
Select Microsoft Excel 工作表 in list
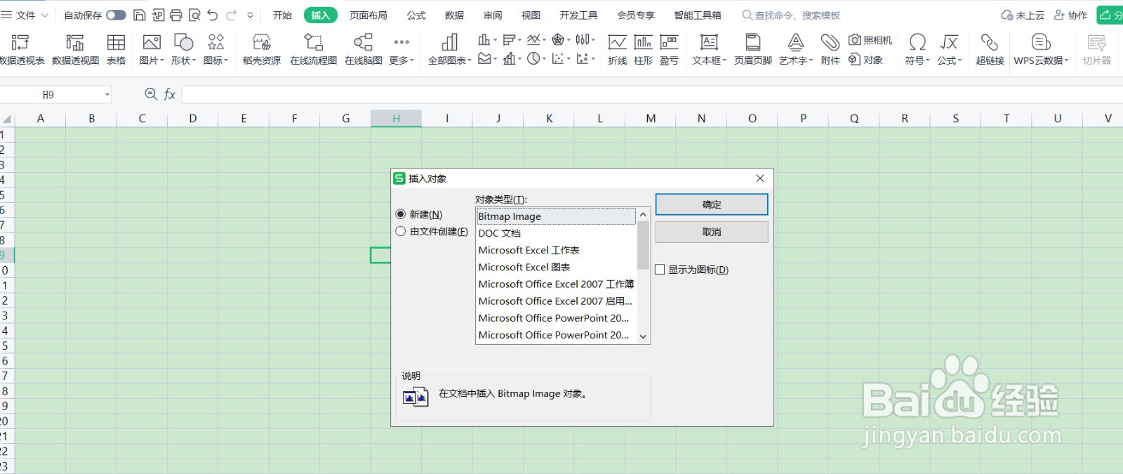(x=556, y=250)
